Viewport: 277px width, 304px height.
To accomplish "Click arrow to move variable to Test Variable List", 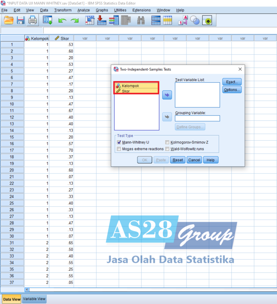I will [167, 95].
